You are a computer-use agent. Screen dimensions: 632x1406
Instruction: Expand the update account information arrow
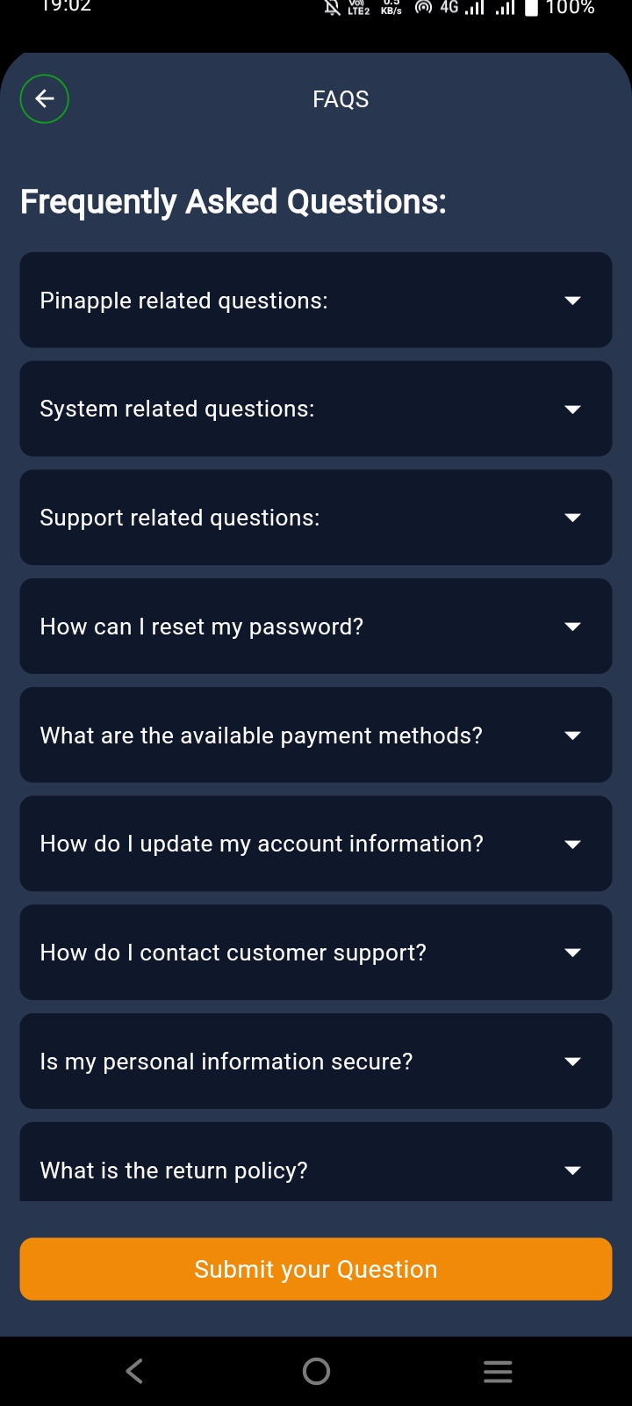point(572,844)
